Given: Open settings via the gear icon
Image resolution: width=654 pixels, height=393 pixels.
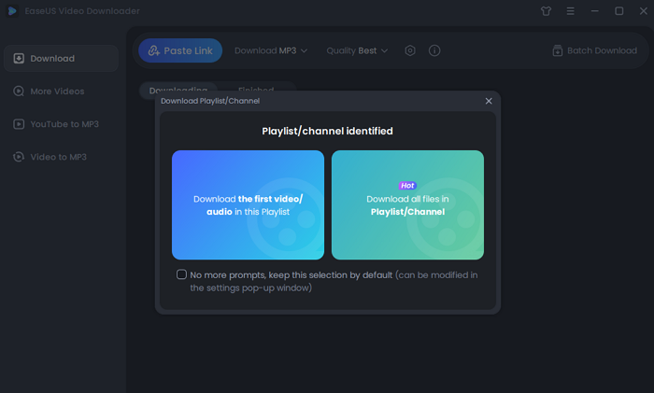Looking at the screenshot, I should [x=410, y=50].
